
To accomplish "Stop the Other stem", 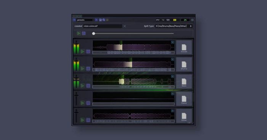I will pos(88,120).
